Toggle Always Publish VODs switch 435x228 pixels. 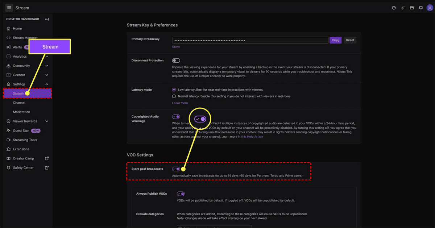(181, 194)
